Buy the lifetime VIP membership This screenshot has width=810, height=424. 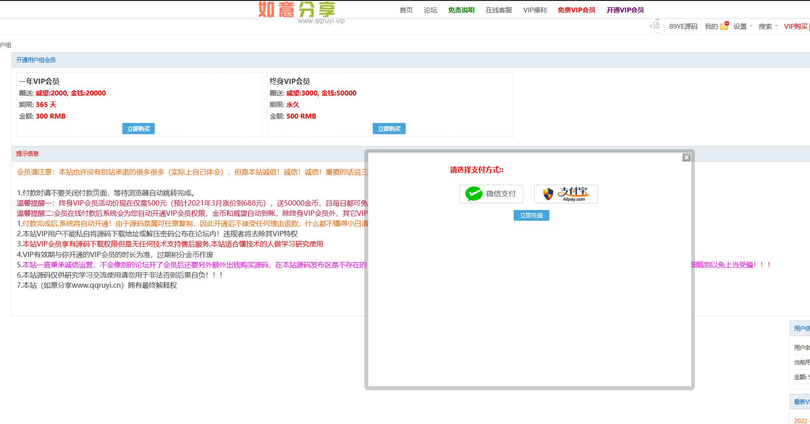click(389, 129)
